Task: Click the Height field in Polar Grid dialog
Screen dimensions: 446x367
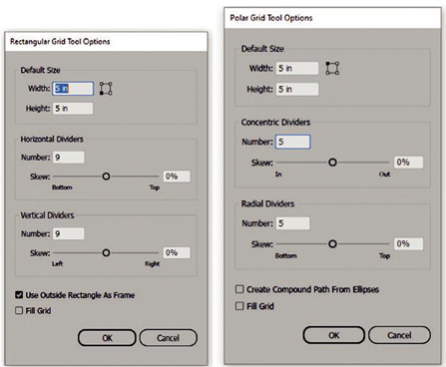Action: tap(297, 89)
